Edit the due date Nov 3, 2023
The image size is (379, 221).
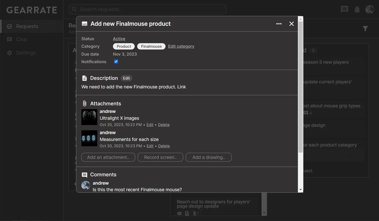tap(125, 54)
